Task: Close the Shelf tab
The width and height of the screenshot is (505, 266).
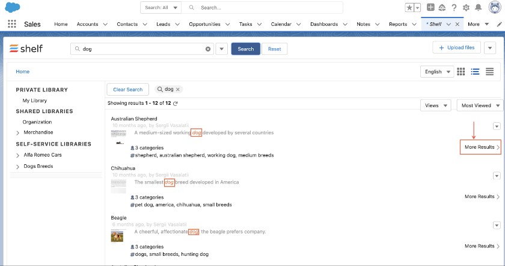Action: click(x=458, y=24)
